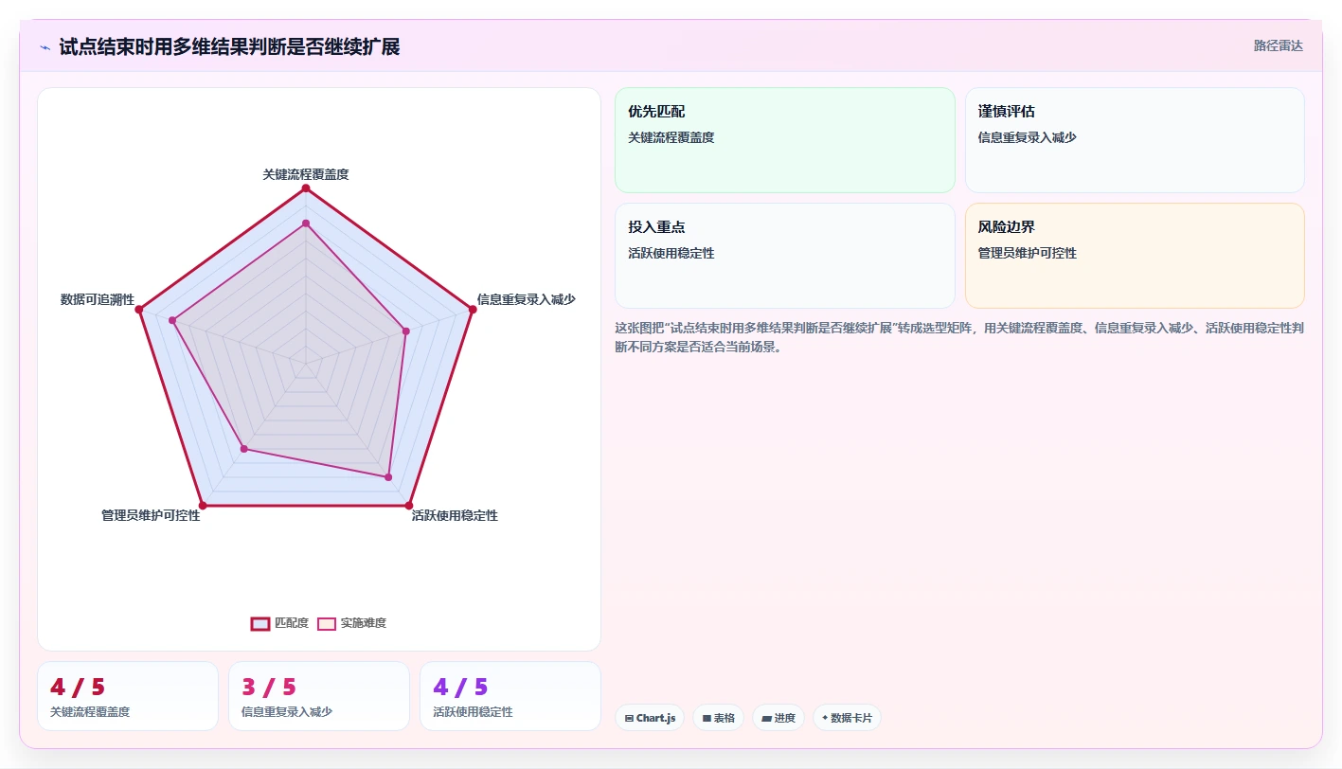Image resolution: width=1342 pixels, height=769 pixels.
Task: Click 信息重复录入减少 text in 谨慎评估 card
Action: [x=1028, y=137]
